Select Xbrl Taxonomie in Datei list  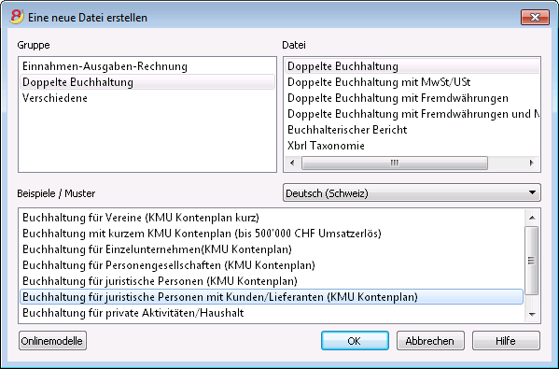pyautogui.click(x=326, y=146)
